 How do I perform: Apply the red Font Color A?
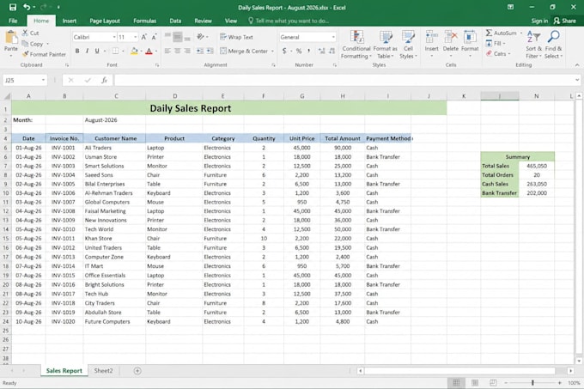[x=149, y=51]
